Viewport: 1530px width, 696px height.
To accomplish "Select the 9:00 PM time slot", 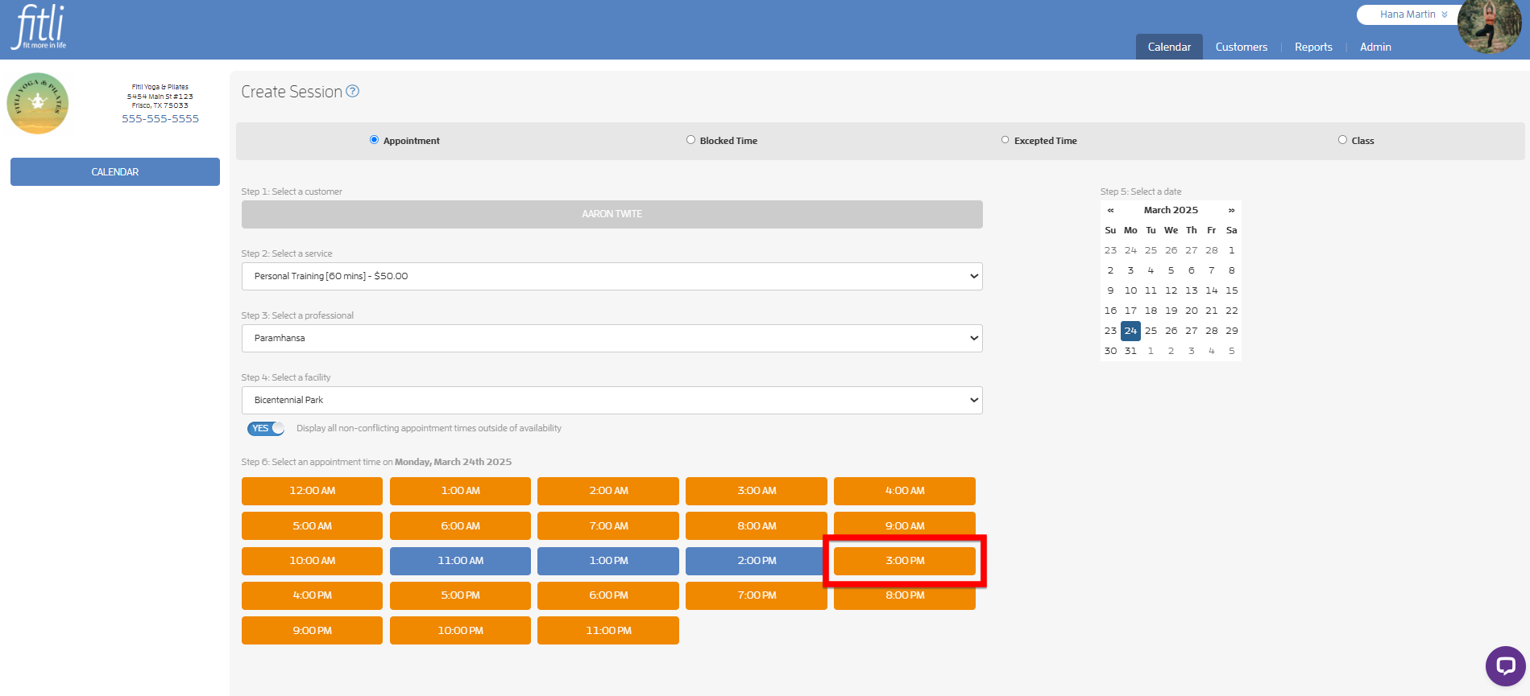I will coord(312,631).
